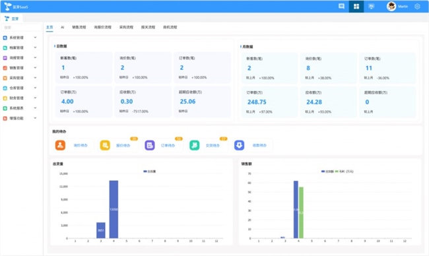Image resolution: width=429 pixels, height=256 pixels.
Task: Click the daily overdue value 25.06
Action: (187, 102)
